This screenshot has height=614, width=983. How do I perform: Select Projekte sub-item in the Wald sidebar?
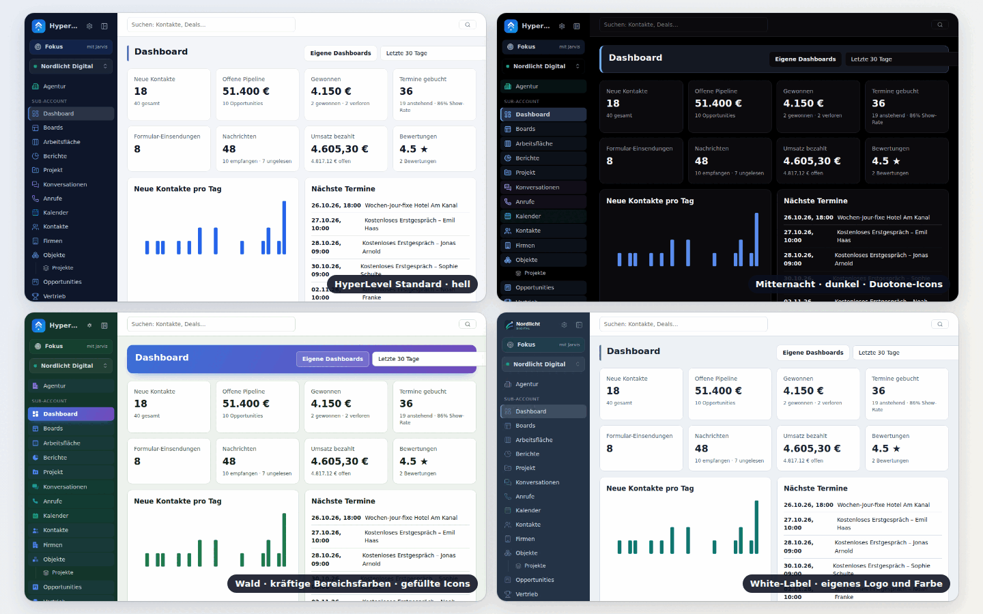click(x=62, y=572)
